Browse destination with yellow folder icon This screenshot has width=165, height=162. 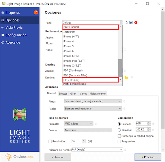tap(127, 77)
